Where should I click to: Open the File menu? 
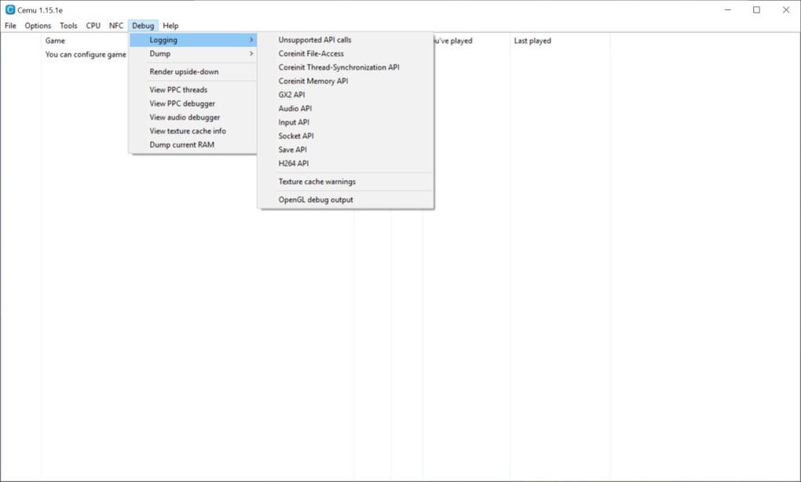pos(10,26)
